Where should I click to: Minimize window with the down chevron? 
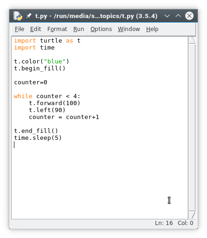167,16
